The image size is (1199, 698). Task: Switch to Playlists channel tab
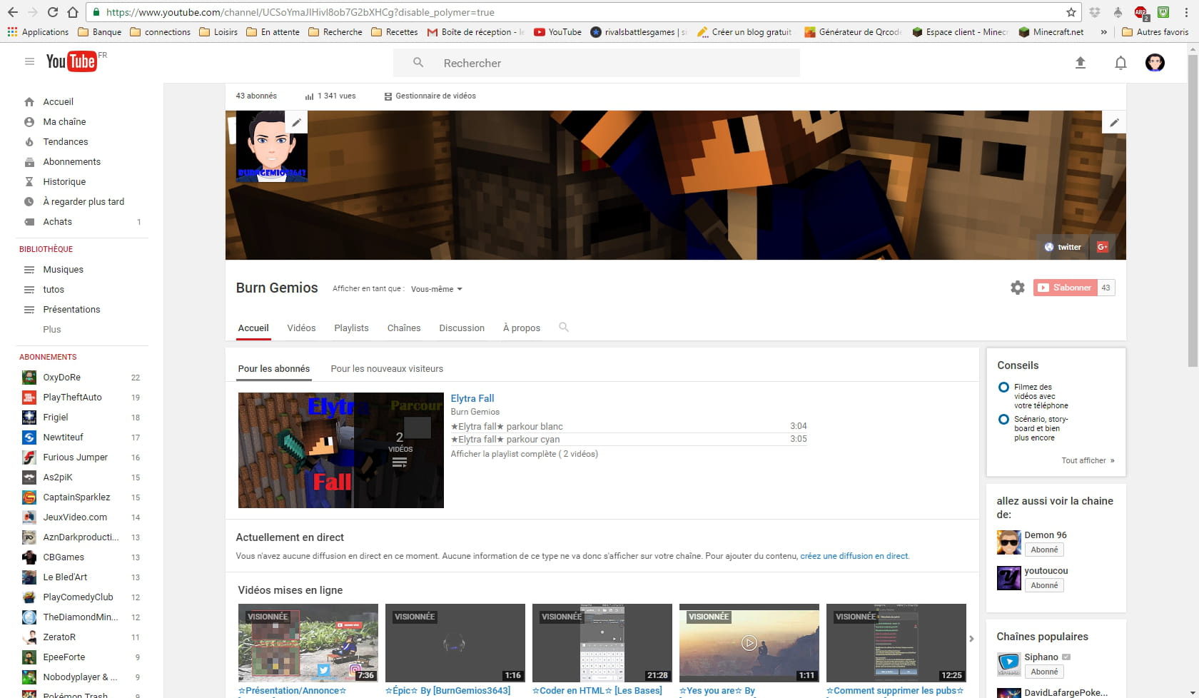tap(351, 328)
